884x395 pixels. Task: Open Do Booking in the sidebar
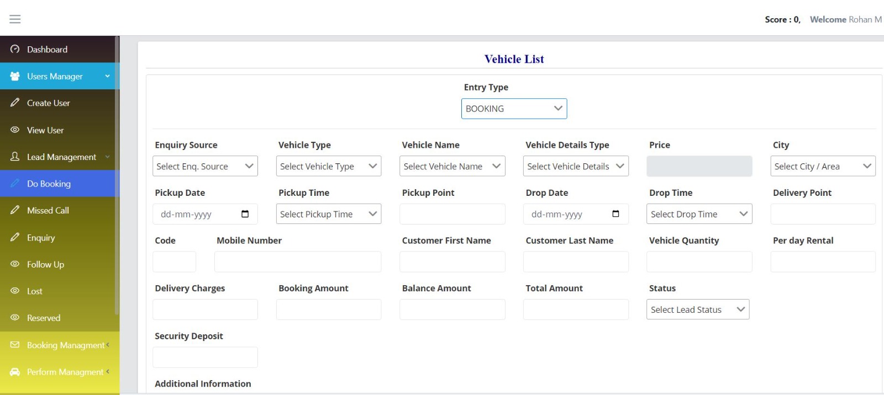tap(49, 184)
